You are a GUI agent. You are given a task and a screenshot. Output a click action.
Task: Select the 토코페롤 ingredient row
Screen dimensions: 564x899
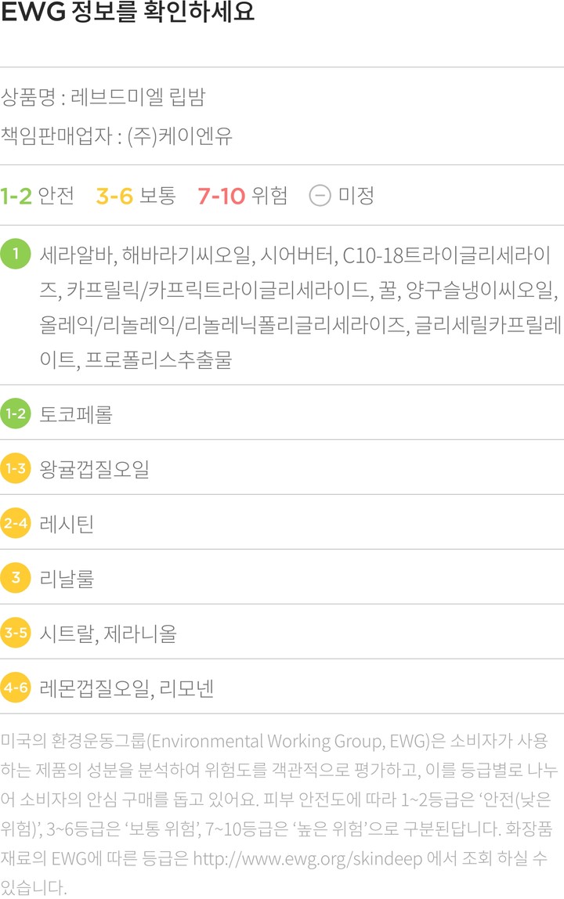tap(76, 413)
